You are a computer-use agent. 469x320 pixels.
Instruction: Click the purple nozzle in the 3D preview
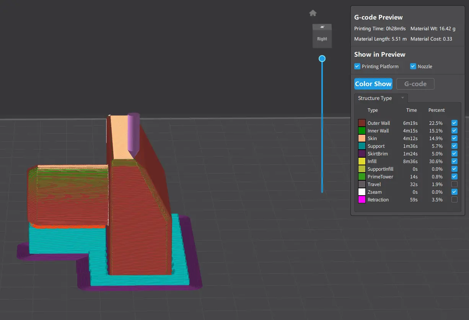click(x=134, y=135)
